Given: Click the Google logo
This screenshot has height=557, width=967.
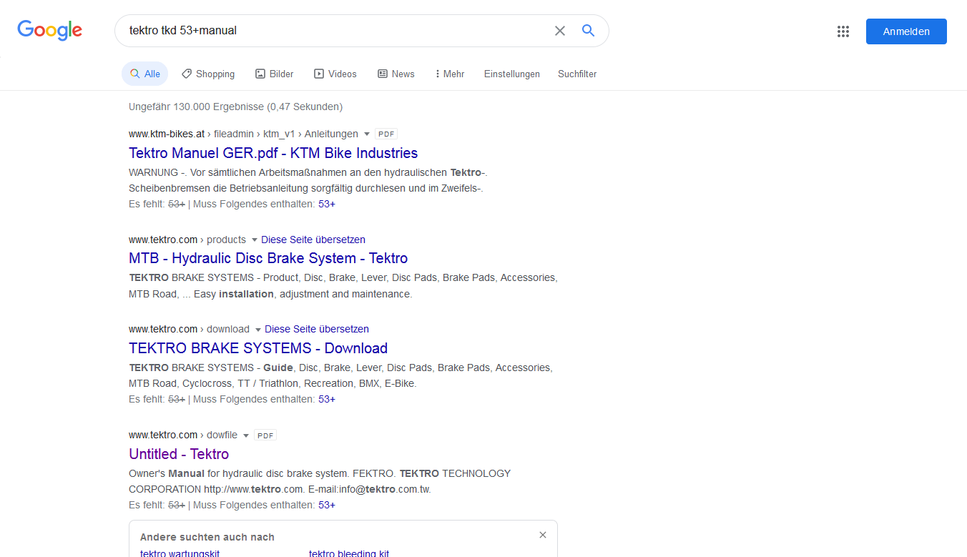Looking at the screenshot, I should tap(50, 30).
